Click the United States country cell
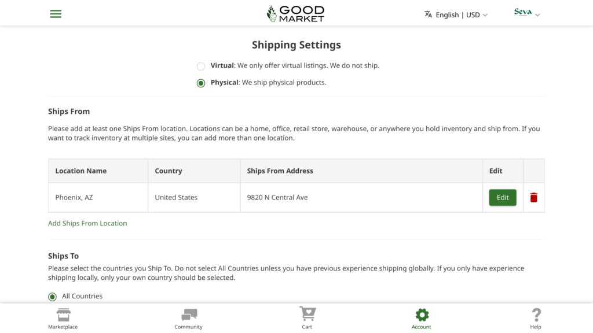 [x=176, y=198]
